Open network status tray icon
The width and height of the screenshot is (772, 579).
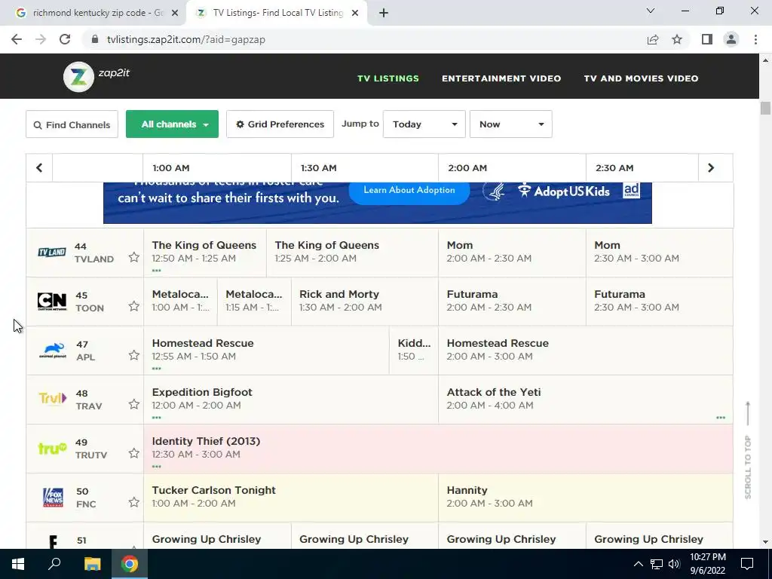tap(657, 564)
